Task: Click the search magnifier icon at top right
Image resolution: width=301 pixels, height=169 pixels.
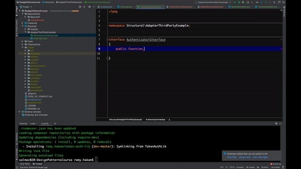Action: 283,2
